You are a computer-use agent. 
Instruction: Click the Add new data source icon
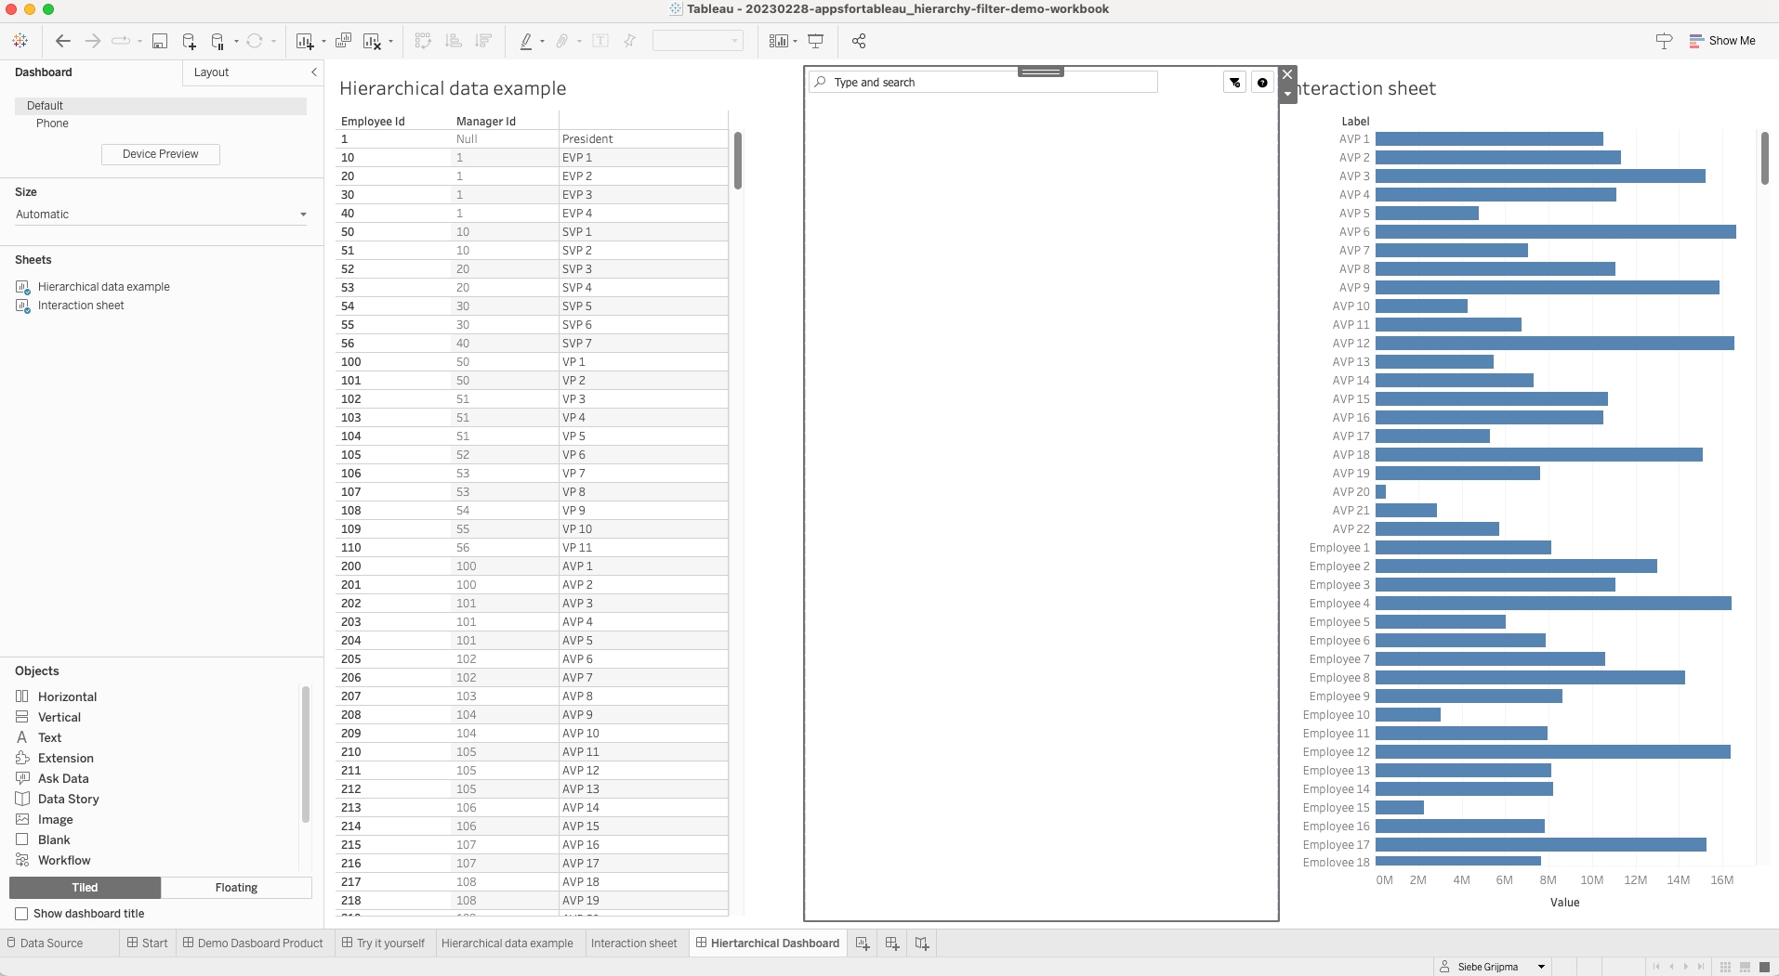[x=189, y=41]
